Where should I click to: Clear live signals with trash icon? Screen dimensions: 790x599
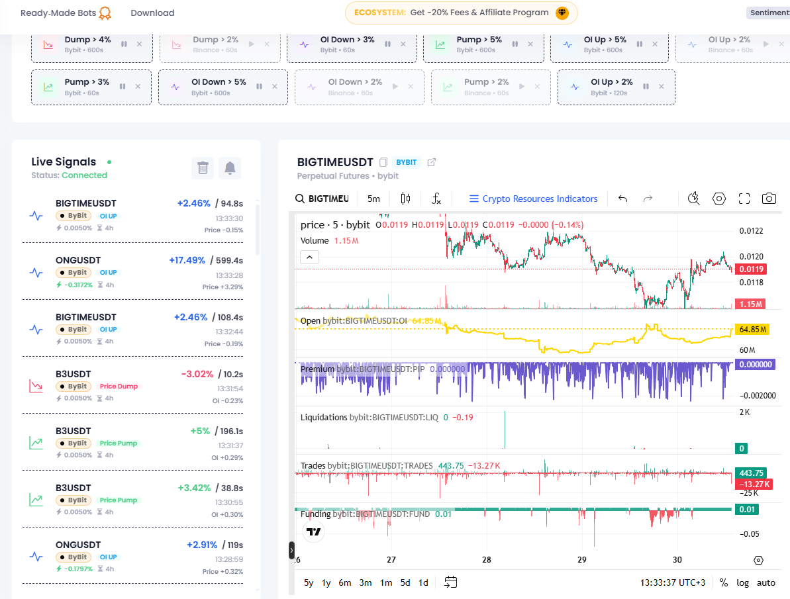pos(203,167)
